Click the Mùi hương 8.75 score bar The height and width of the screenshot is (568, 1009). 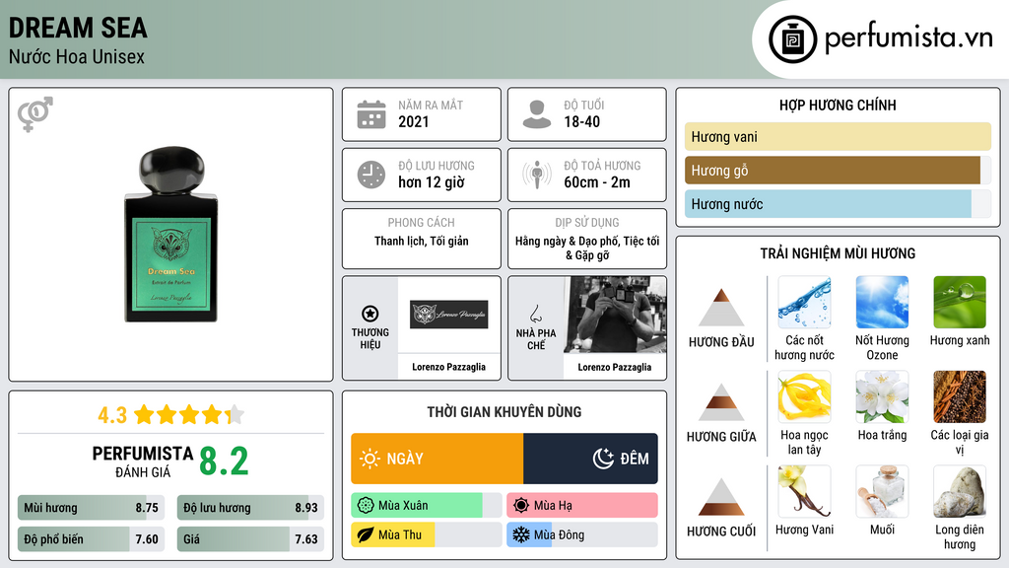(91, 508)
